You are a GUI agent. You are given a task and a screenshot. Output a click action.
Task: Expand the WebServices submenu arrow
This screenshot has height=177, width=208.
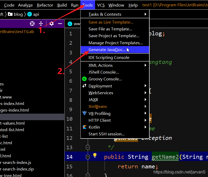coord(145,93)
